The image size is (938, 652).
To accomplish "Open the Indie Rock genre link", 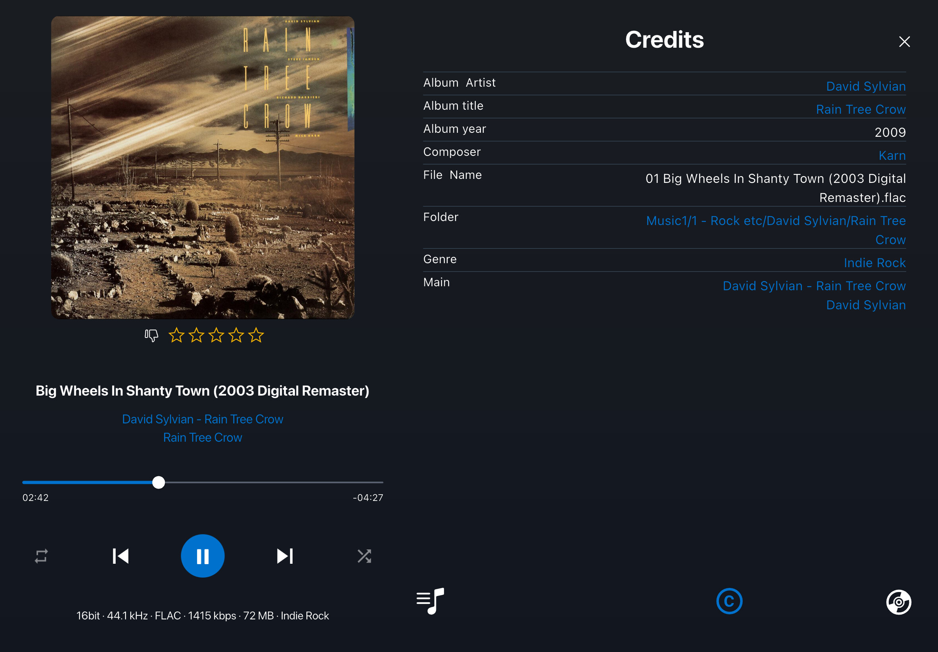I will coord(875,263).
